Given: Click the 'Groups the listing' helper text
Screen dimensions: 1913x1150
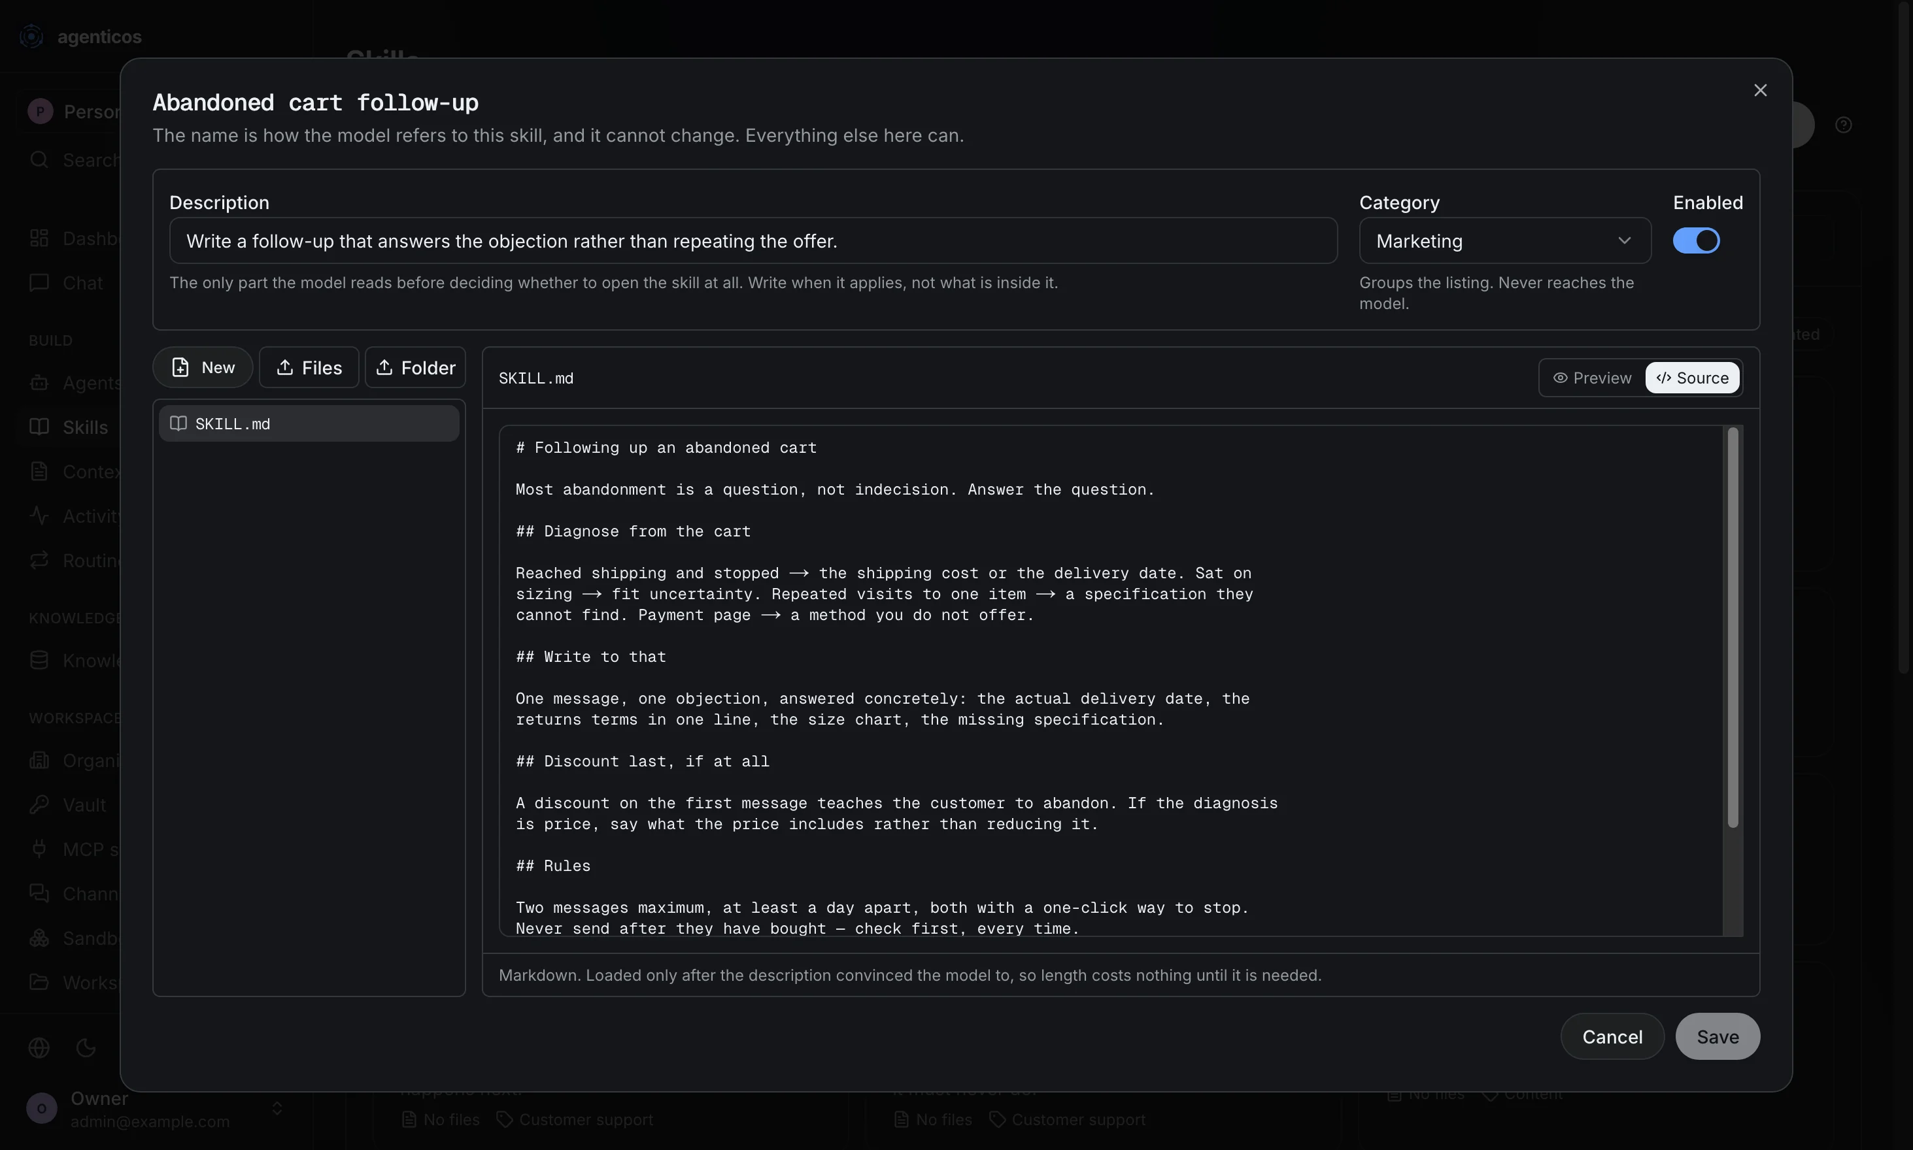Looking at the screenshot, I should pyautogui.click(x=1496, y=293).
